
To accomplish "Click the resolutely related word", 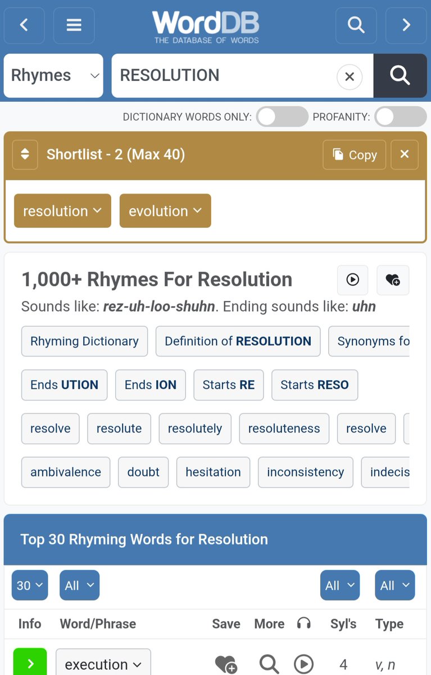I will tap(195, 429).
